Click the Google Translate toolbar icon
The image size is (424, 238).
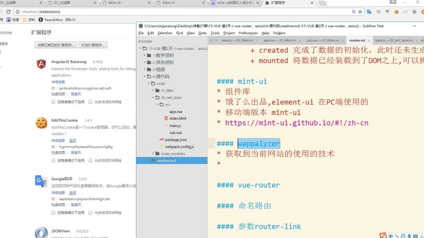[368, 12]
